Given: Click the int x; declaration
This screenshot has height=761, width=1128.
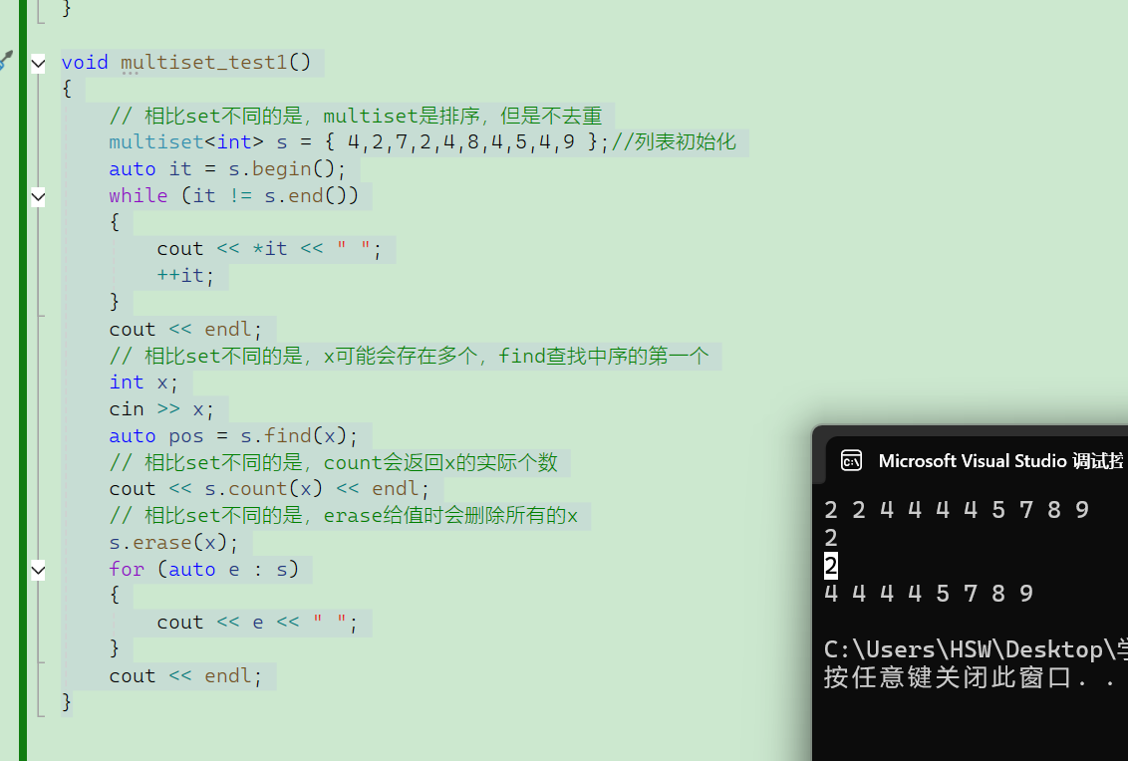Looking at the screenshot, I should point(143,381).
